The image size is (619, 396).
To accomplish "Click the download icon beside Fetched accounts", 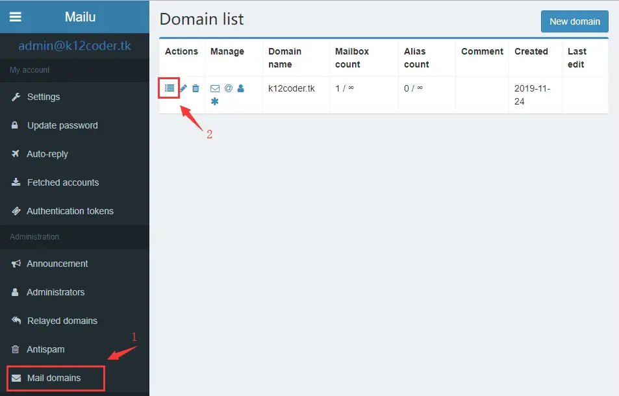I will coord(16,182).
